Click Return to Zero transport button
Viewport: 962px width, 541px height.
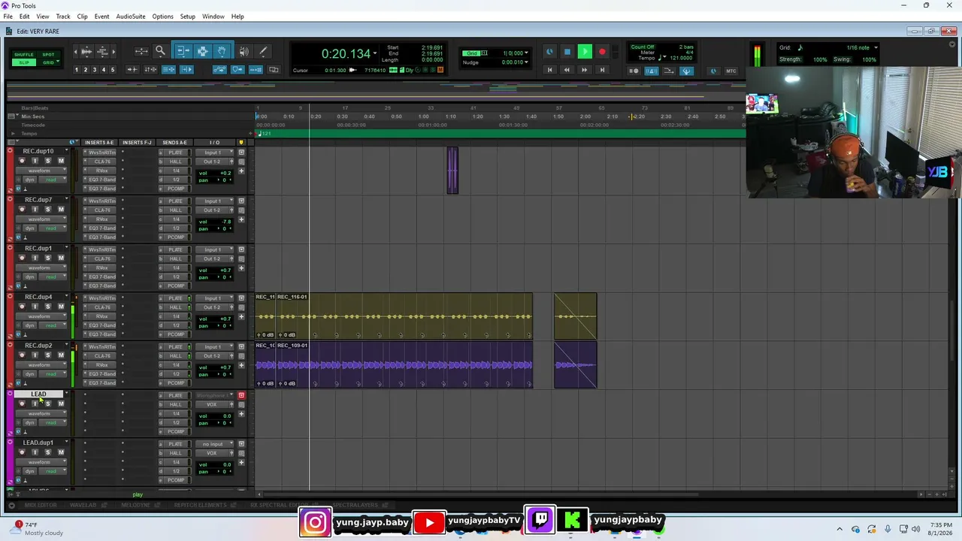pos(549,70)
